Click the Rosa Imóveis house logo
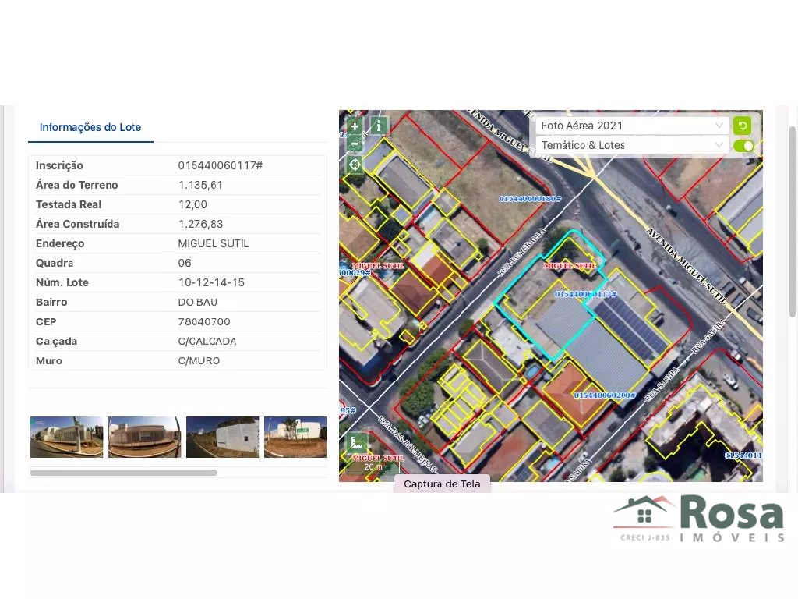Viewport: 798px width, 599px height. pos(644,513)
